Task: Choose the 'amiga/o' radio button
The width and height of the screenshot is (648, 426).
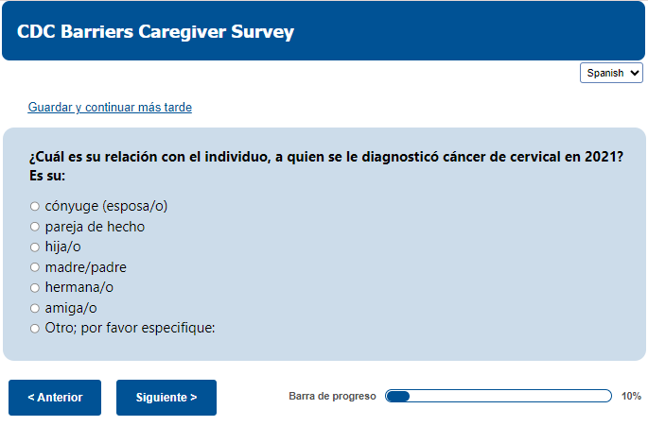Action: (35, 309)
